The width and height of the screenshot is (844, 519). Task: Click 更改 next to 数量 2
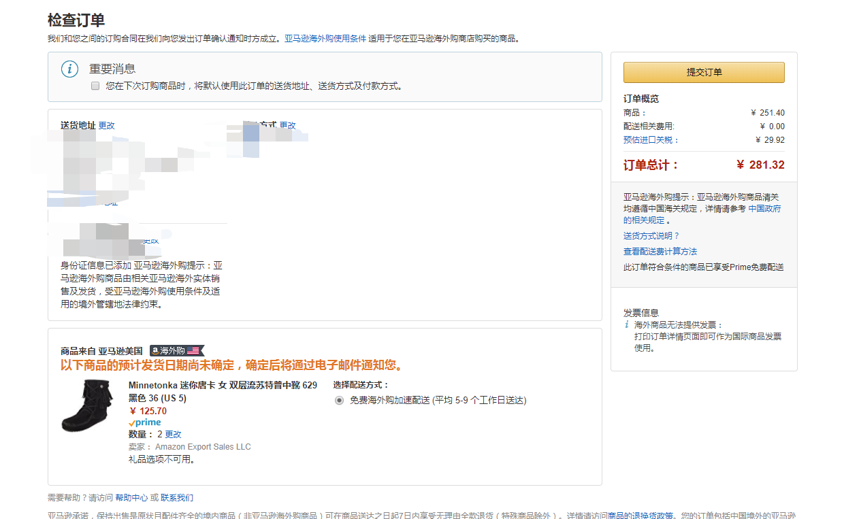click(174, 435)
